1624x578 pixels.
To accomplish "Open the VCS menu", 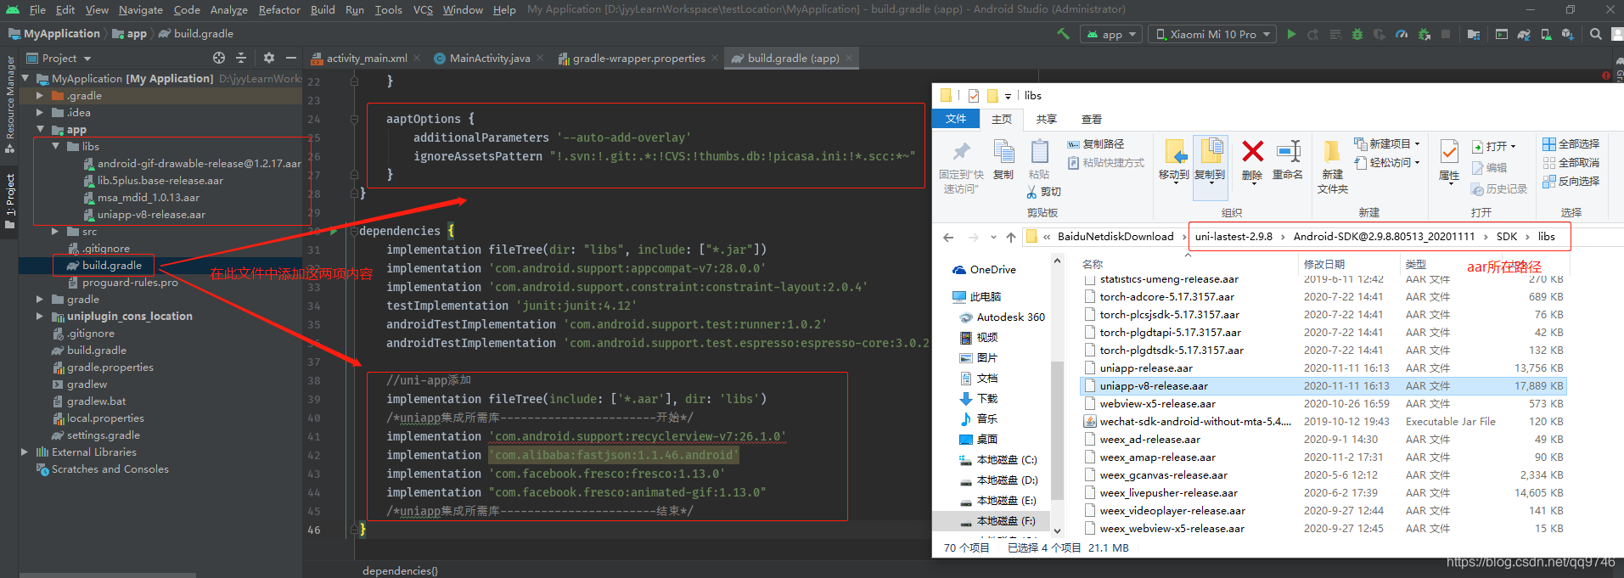I will [x=423, y=9].
